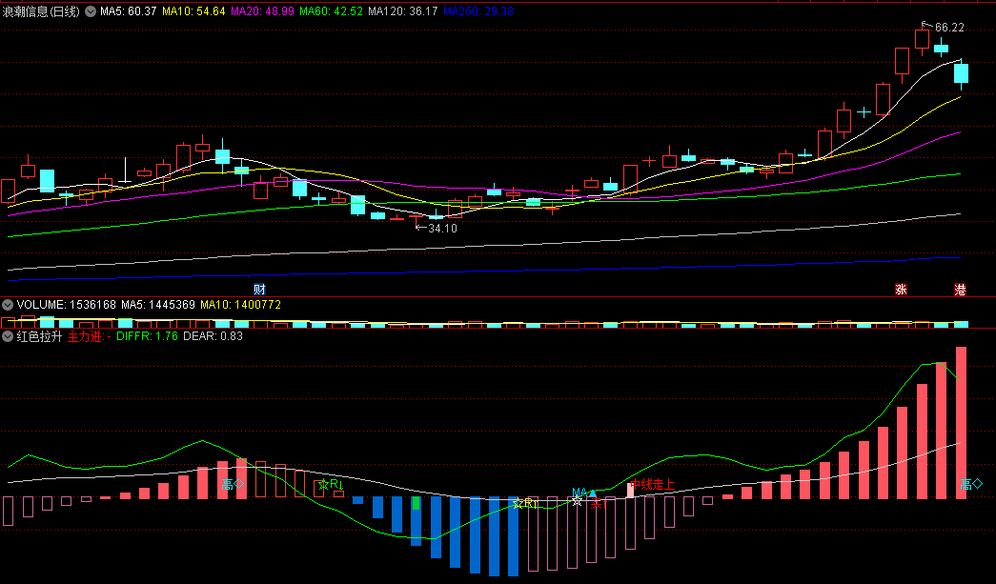Click the green ☆R↓ signal marker
The image size is (996, 584).
point(331,485)
